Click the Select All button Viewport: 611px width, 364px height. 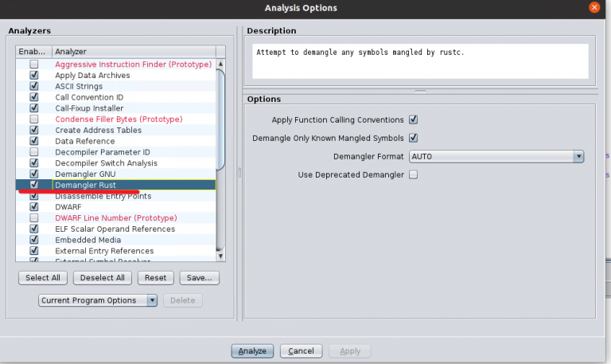pos(43,278)
